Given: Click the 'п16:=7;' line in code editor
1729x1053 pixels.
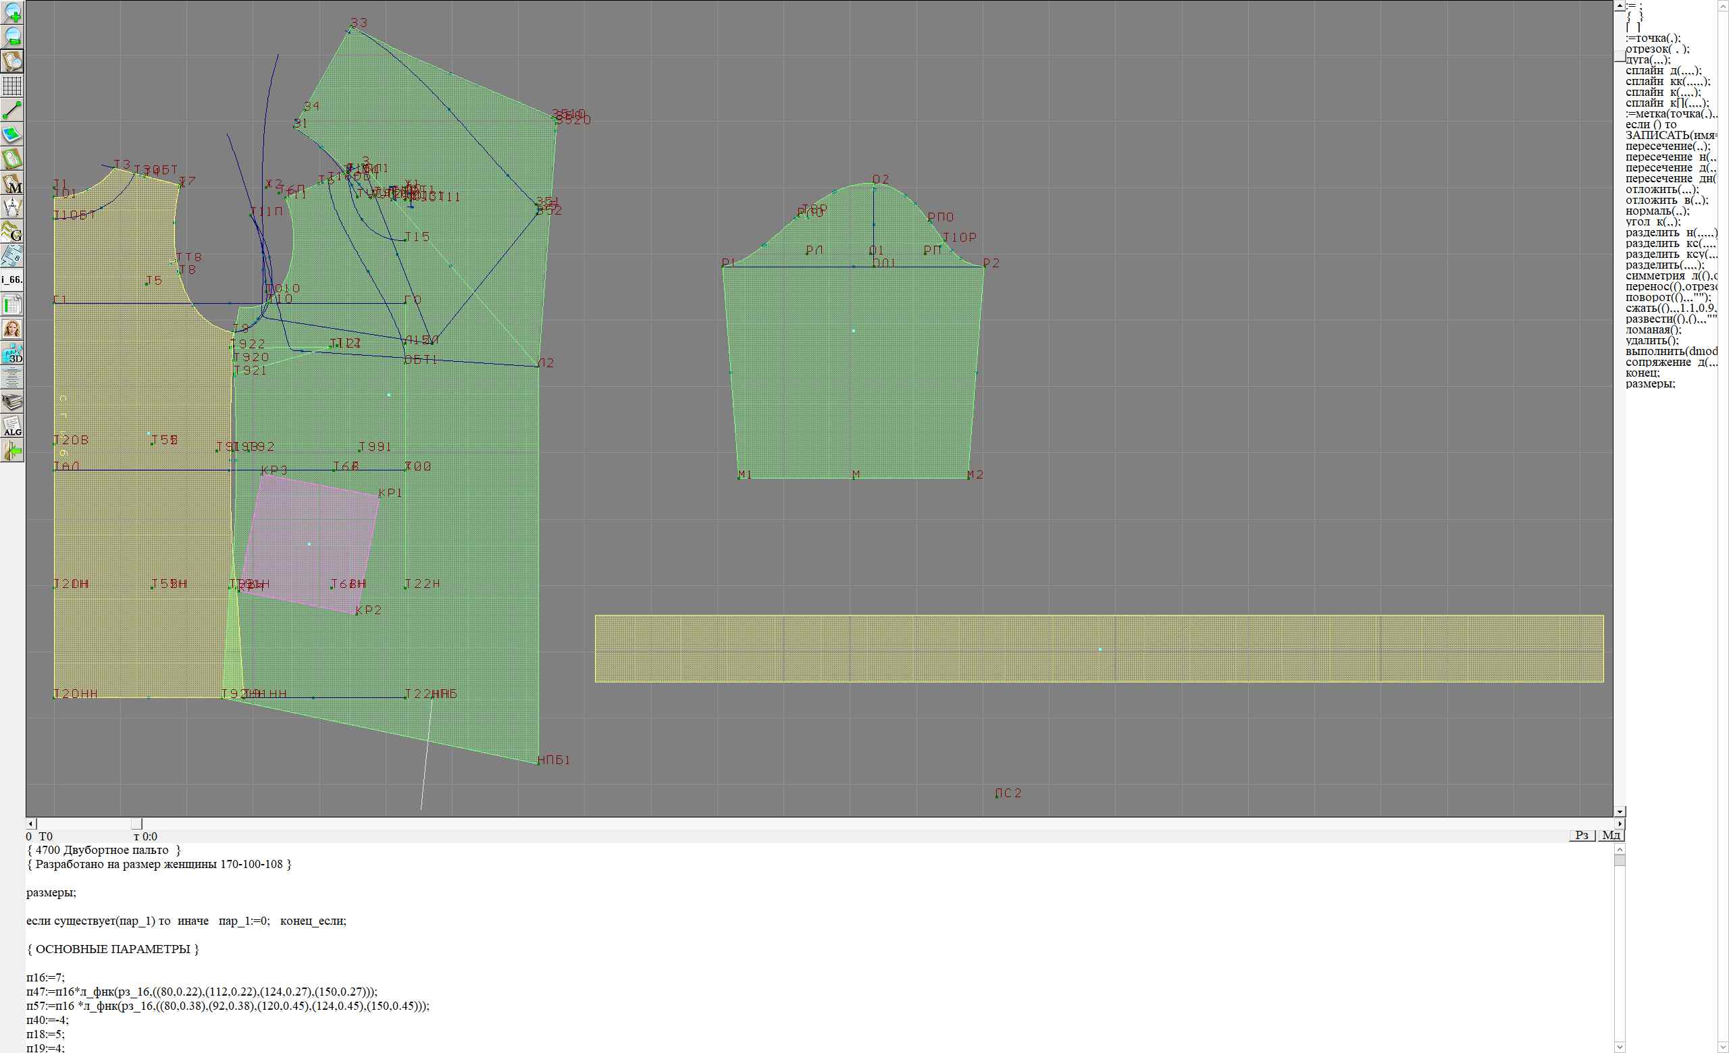Looking at the screenshot, I should (46, 977).
